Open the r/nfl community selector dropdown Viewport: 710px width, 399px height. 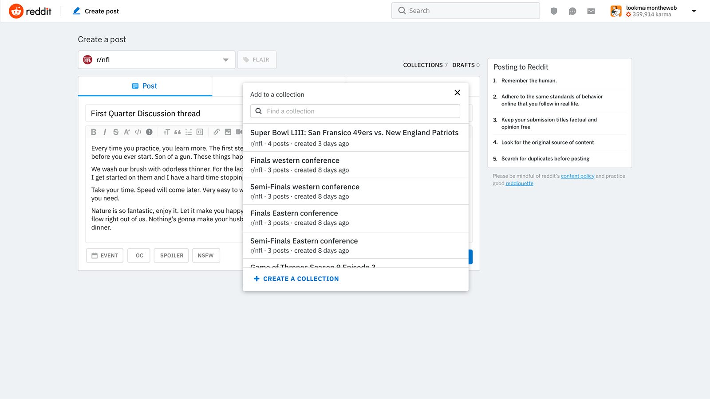point(157,60)
